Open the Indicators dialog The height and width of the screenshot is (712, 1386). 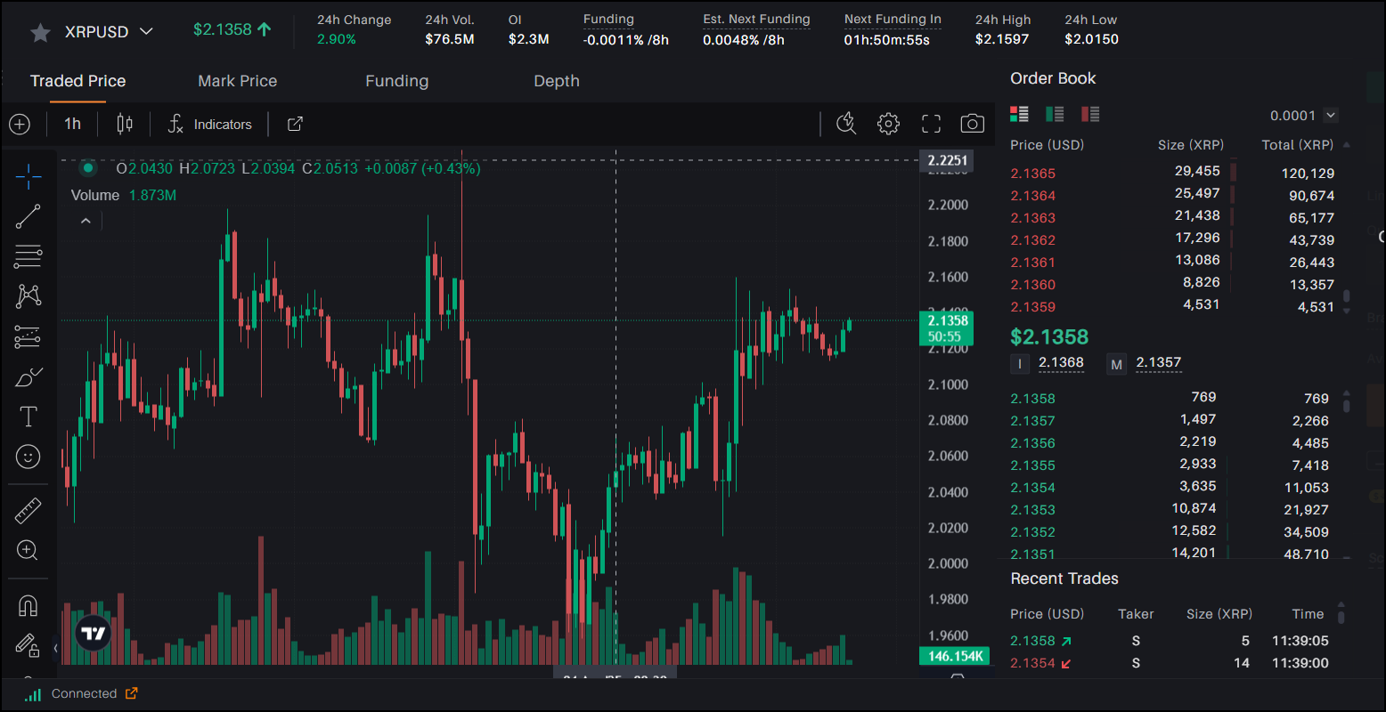click(x=210, y=124)
